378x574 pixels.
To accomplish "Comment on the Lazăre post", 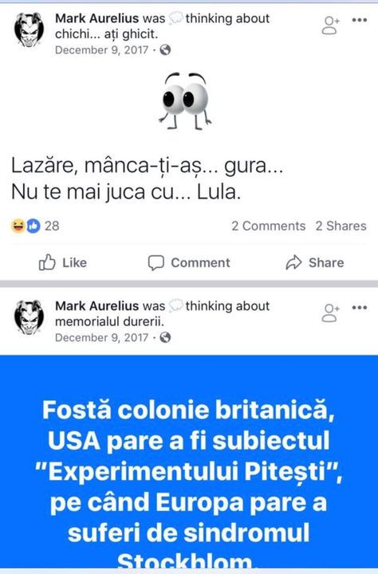I will 189,262.
